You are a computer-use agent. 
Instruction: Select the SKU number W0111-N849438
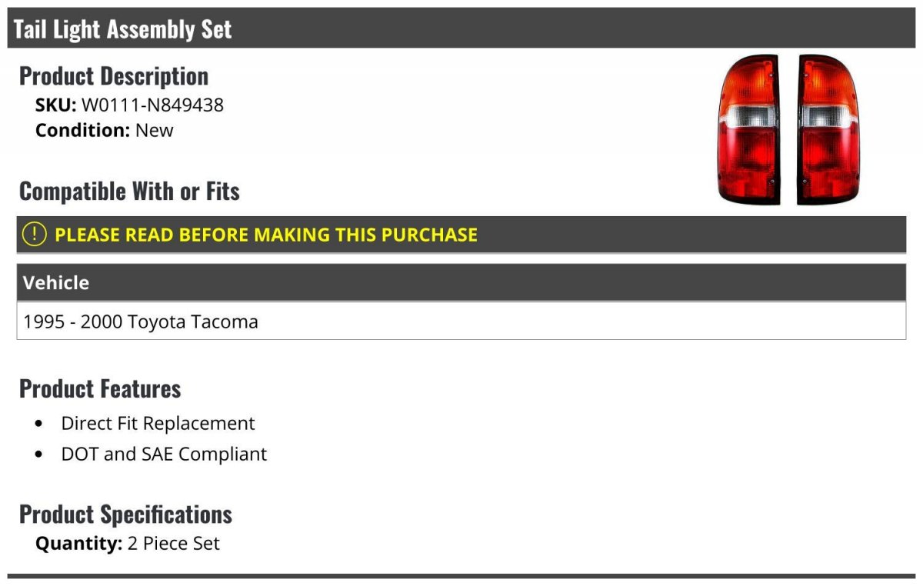point(152,105)
